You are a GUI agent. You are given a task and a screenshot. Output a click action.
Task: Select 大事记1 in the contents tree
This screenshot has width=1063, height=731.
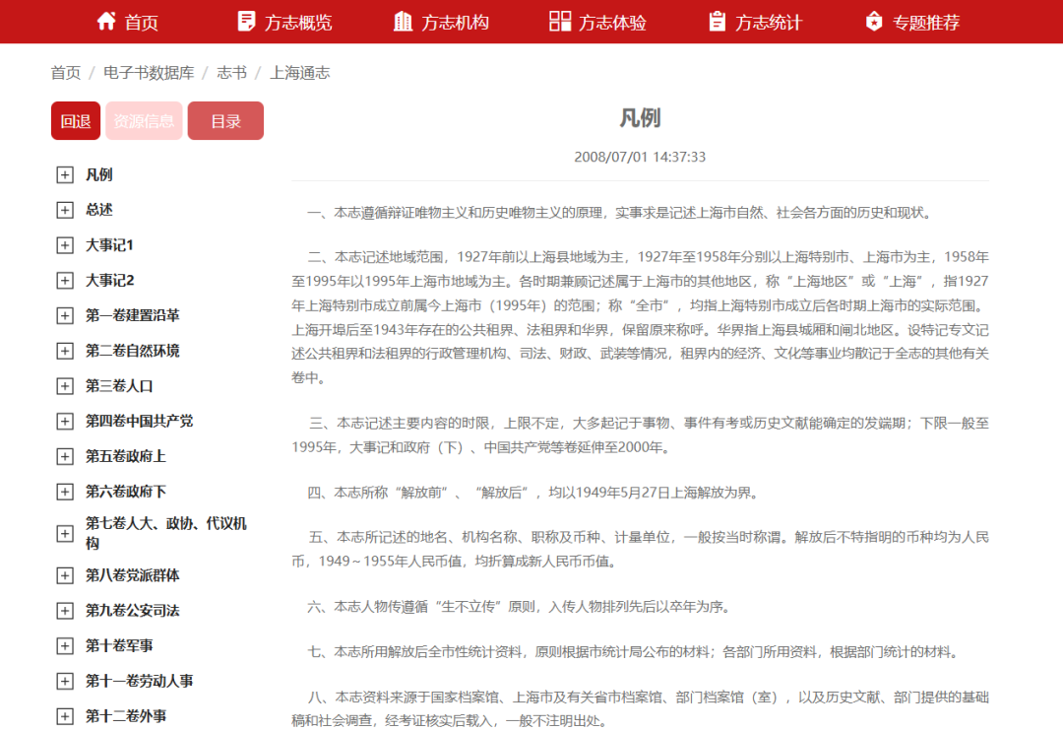pyautogui.click(x=109, y=245)
